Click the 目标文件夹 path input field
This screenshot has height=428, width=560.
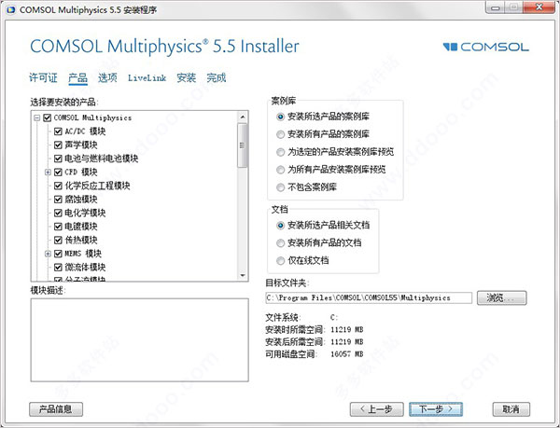(369, 297)
